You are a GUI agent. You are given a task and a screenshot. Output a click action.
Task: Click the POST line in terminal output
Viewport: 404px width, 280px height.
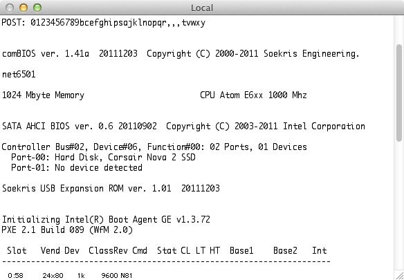click(x=104, y=23)
